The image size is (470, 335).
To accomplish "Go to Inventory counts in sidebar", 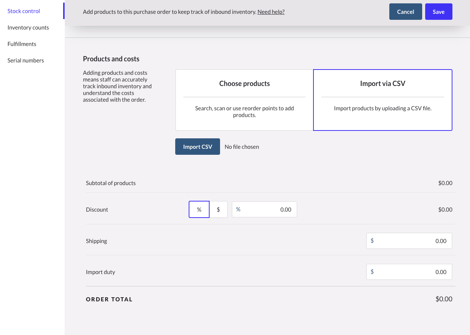I will click(x=28, y=28).
